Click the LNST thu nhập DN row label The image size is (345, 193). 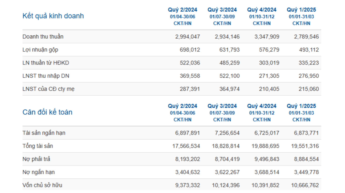[44, 76]
